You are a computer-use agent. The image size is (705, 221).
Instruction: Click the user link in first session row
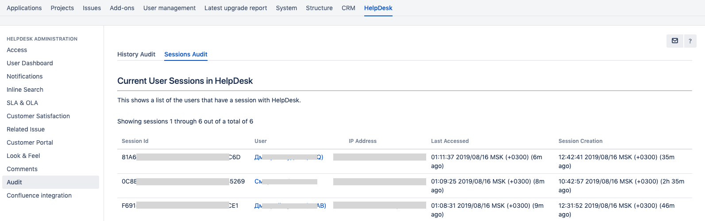click(x=289, y=157)
